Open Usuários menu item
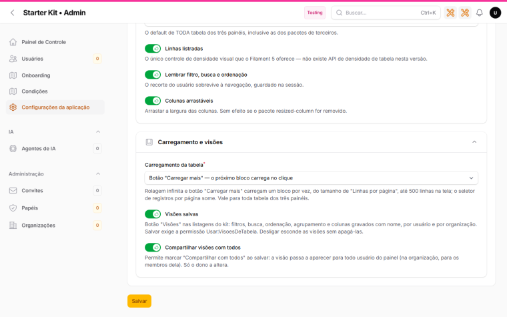Viewport: 507px width, 317px height. 55,59
